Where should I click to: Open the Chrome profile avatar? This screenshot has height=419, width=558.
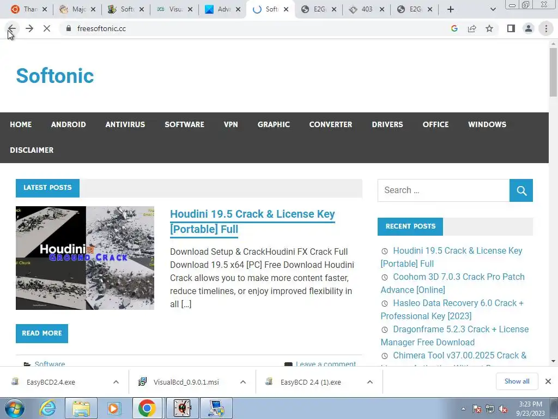click(529, 28)
